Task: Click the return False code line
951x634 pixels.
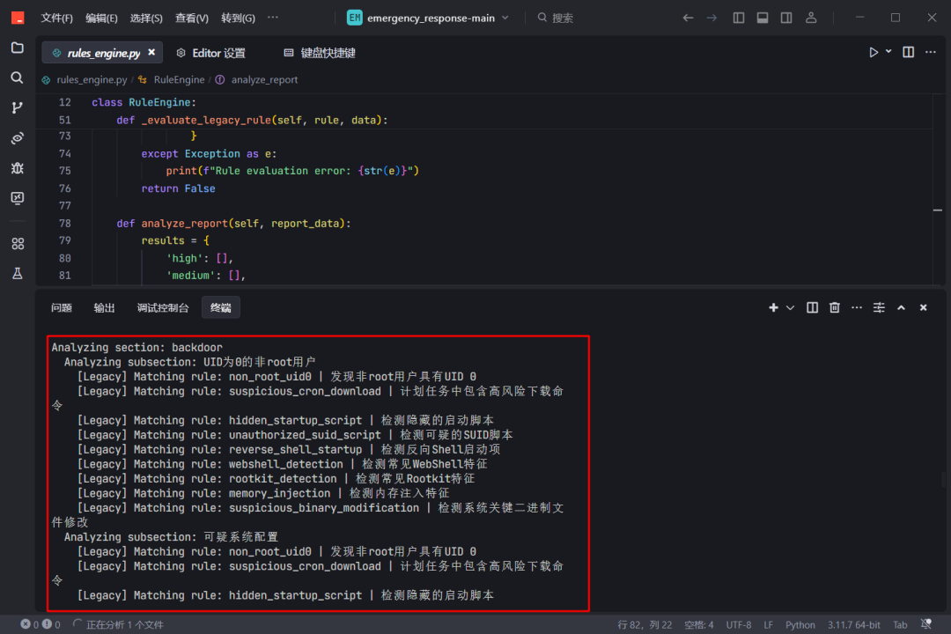Action: pos(178,188)
